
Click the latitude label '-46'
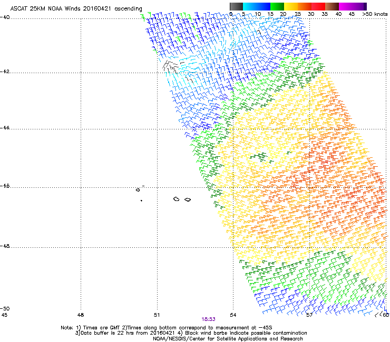click(x=5, y=186)
